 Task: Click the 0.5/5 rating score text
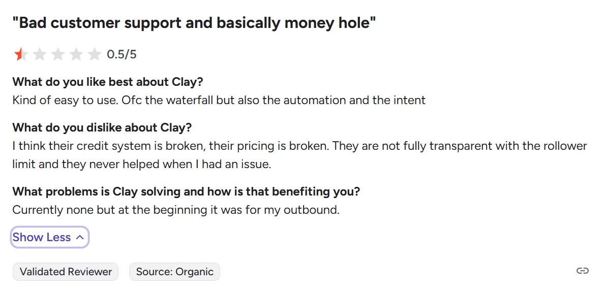tap(122, 54)
